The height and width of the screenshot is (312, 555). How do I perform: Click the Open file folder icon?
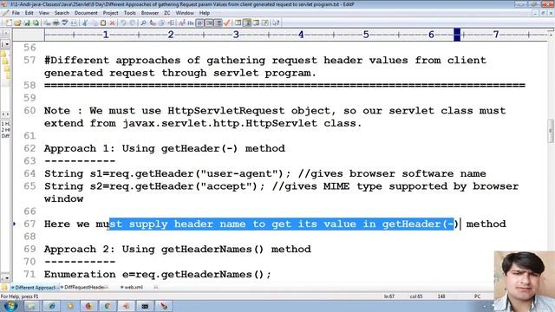[x=17, y=23]
